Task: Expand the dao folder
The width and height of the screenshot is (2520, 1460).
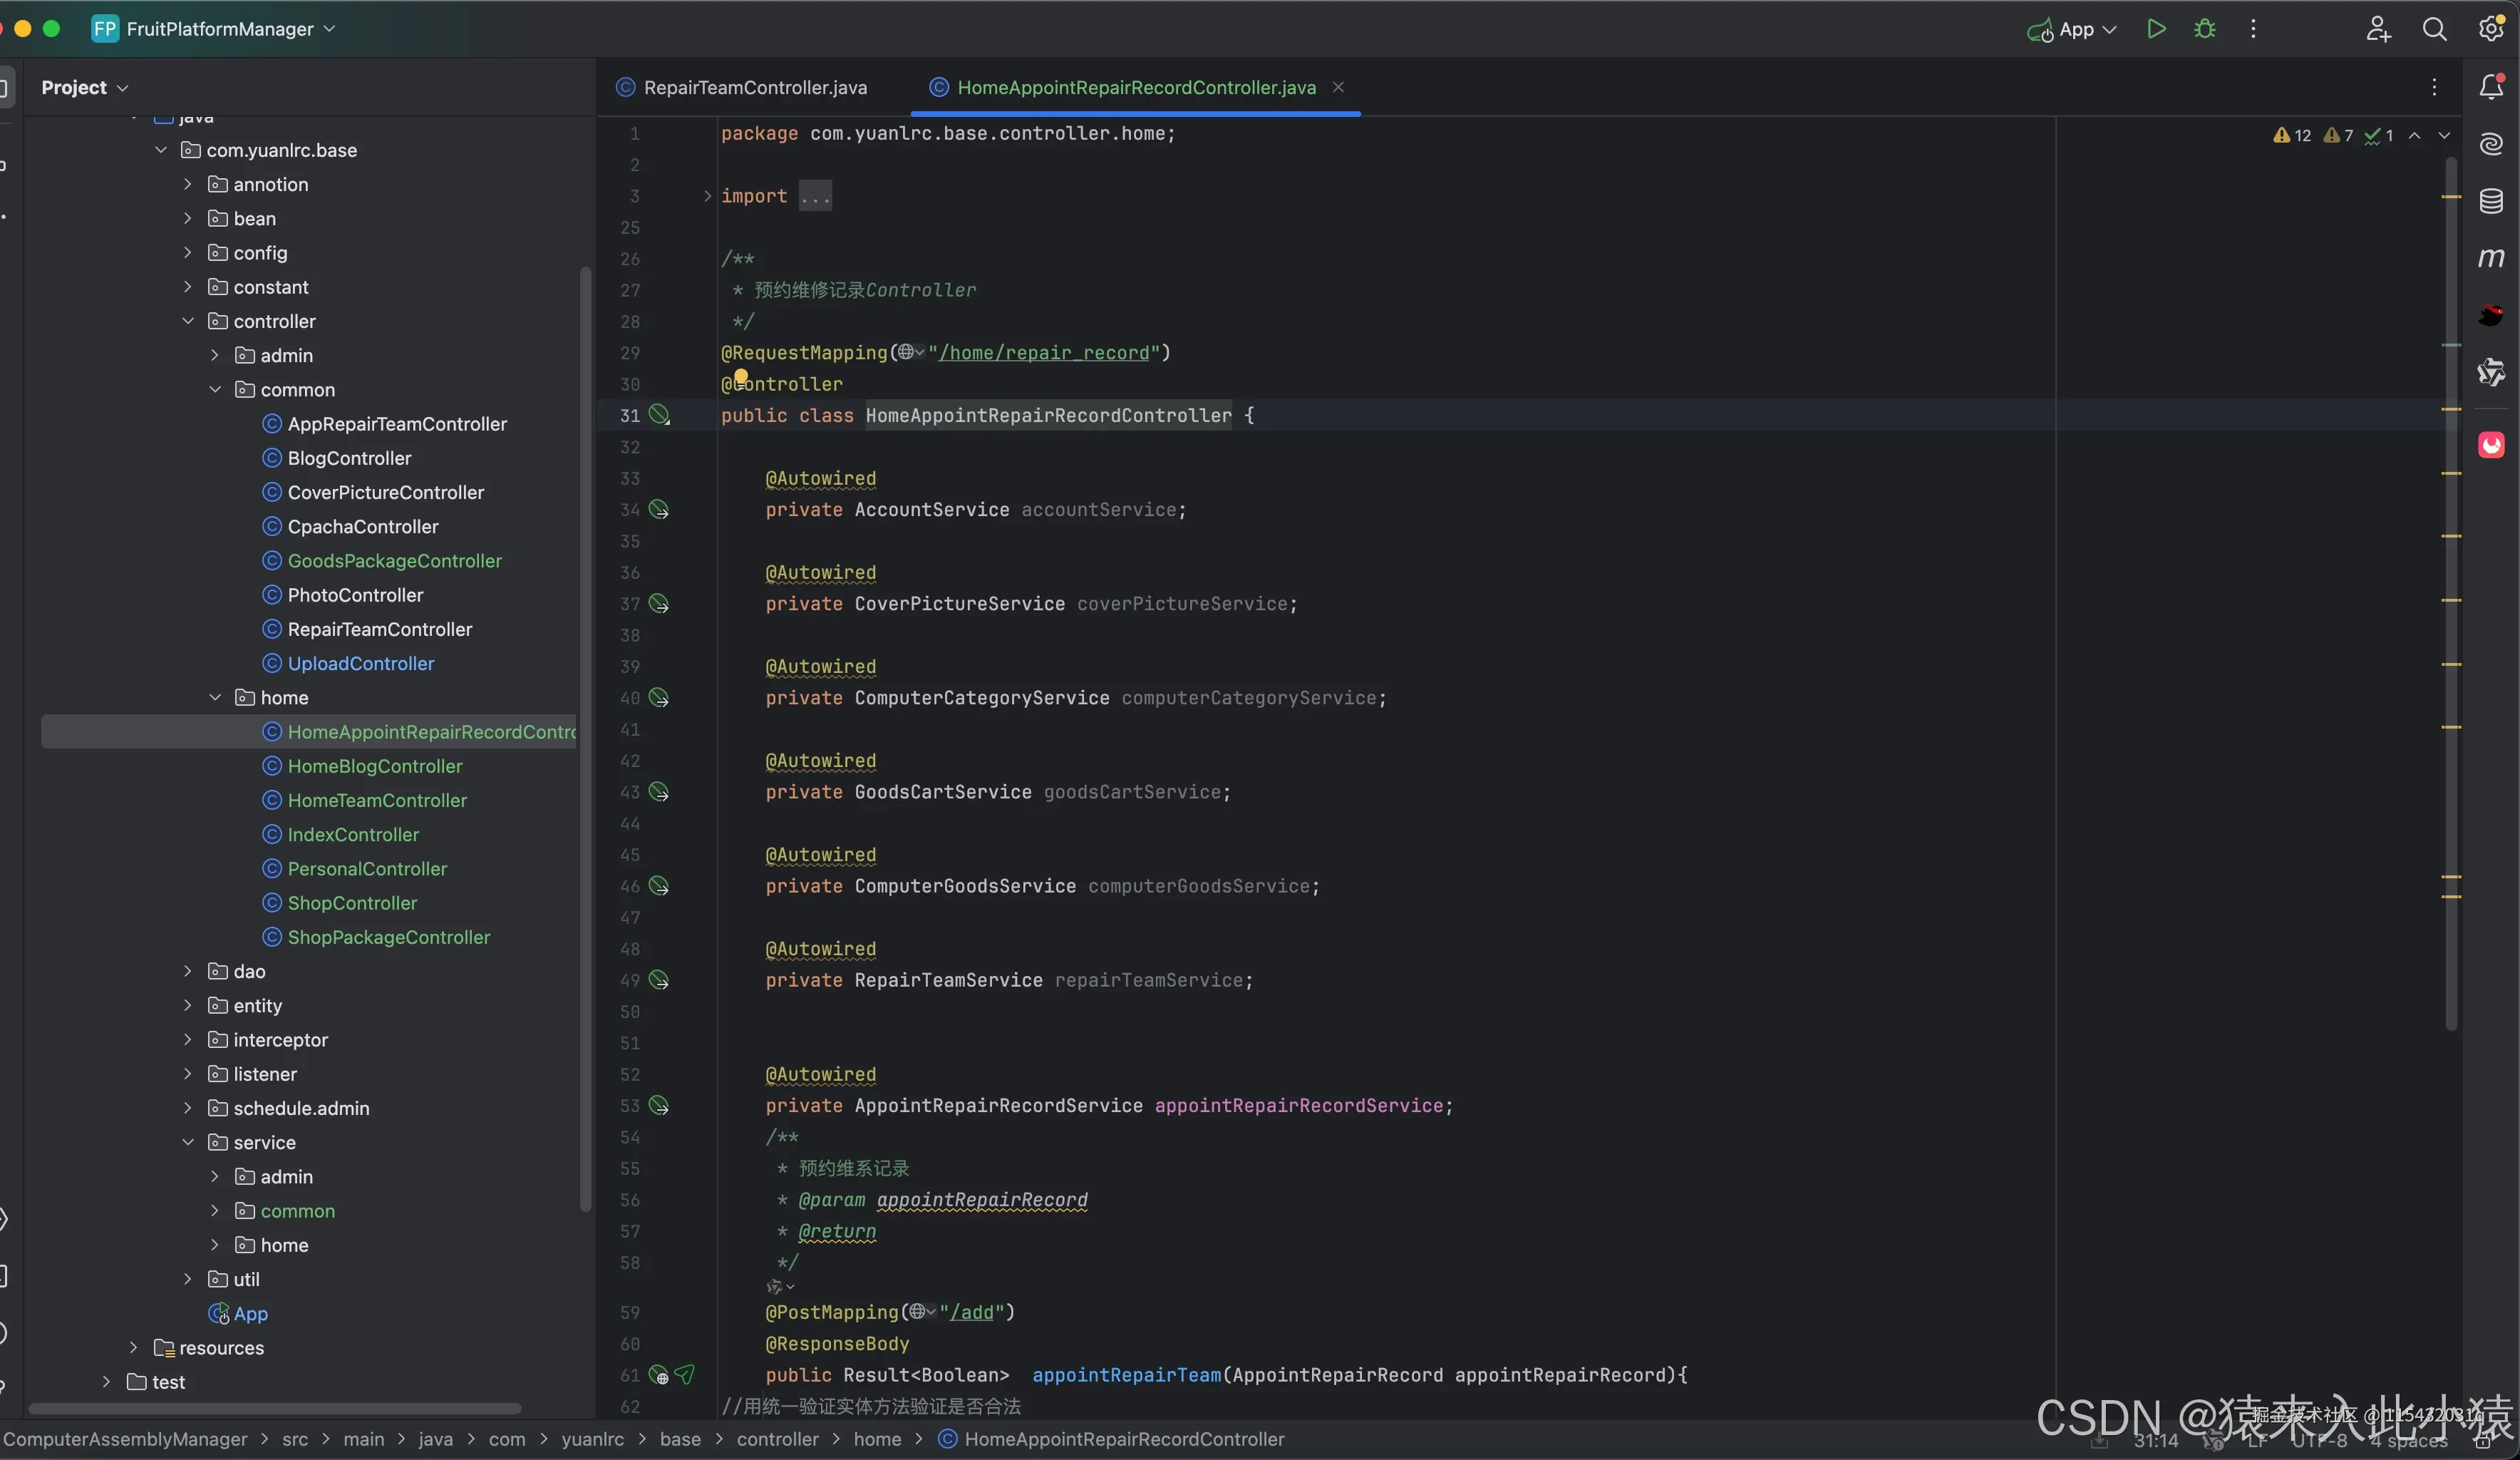Action: pyautogui.click(x=188, y=971)
